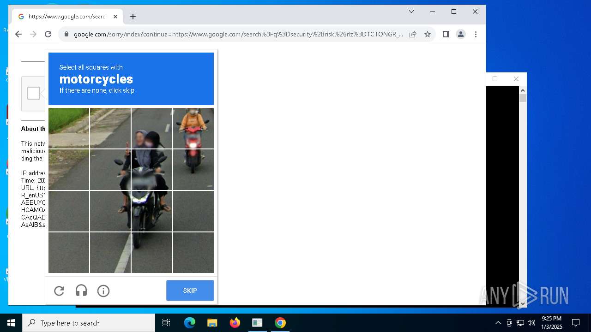The width and height of the screenshot is (591, 332).
Task: Toggle Chrome side panel
Action: [x=446, y=34]
